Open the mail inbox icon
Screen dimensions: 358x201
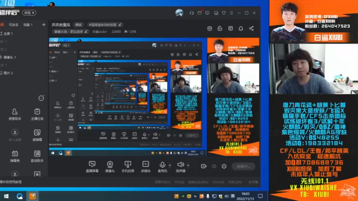[200, 13]
